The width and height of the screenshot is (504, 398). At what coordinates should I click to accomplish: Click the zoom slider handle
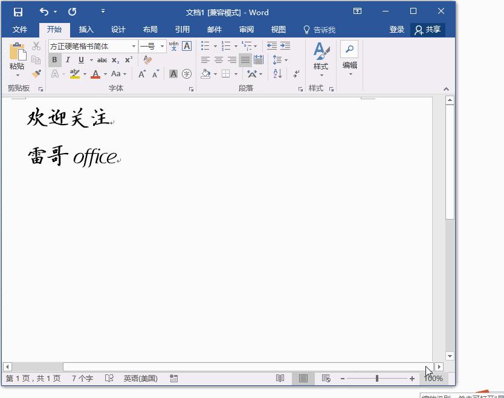(x=375, y=378)
